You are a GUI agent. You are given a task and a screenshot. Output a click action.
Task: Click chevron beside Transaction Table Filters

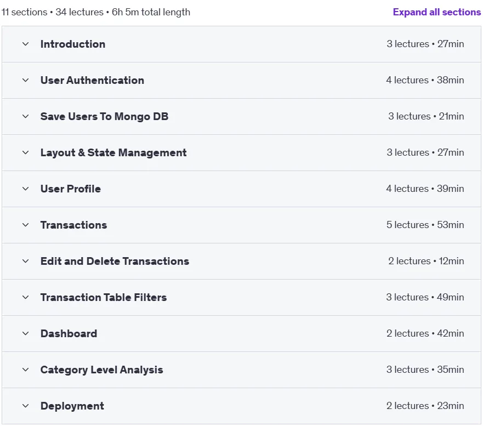click(26, 298)
